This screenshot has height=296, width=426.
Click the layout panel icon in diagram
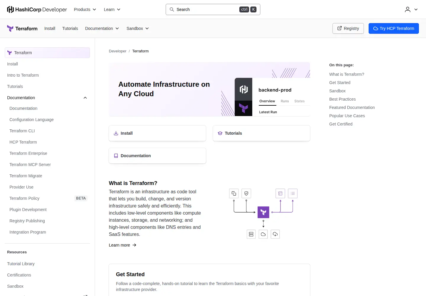(280, 193)
